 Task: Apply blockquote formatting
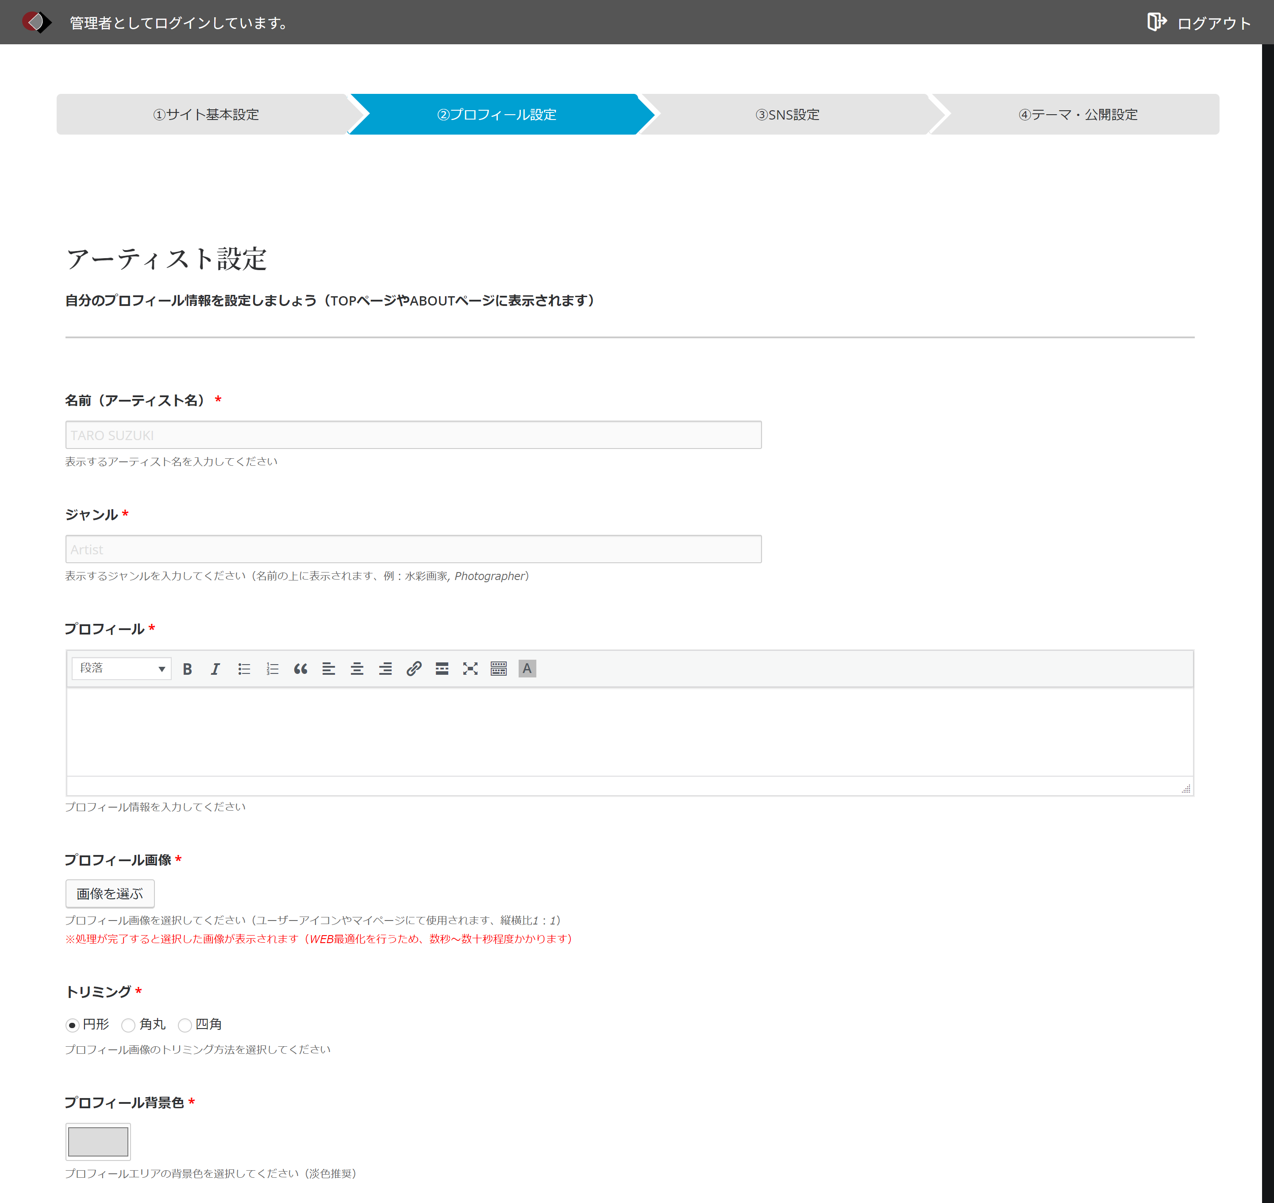click(300, 669)
